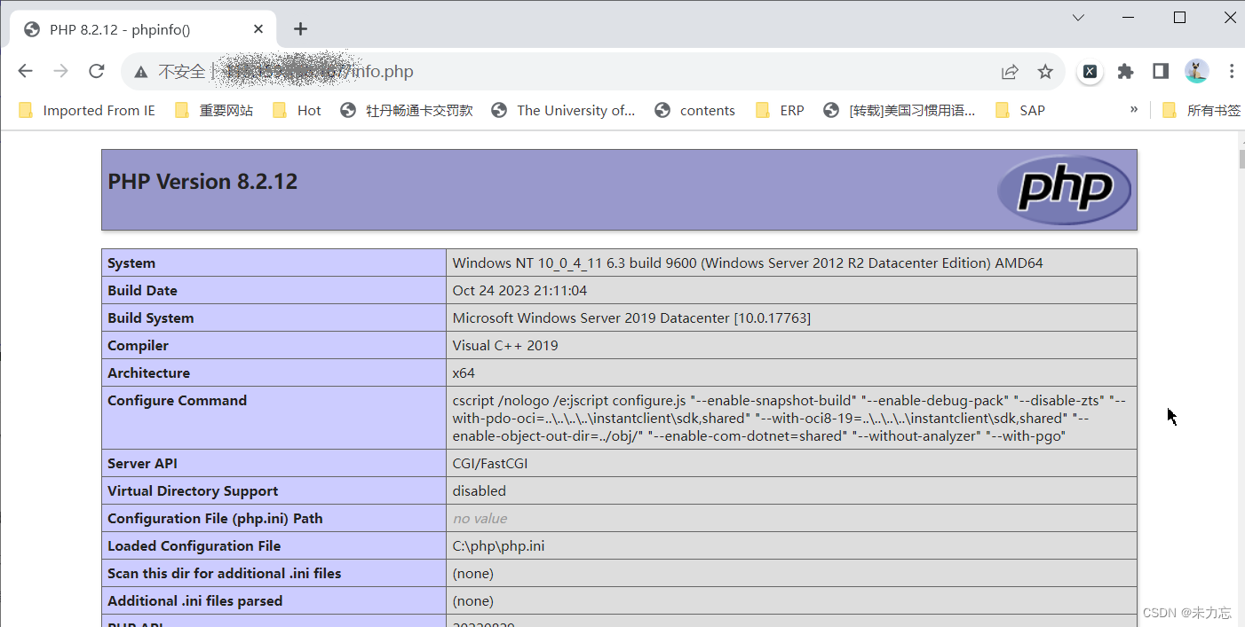1245x627 pixels.
Task: Close the PHP 8.2.12 phpinfo tab
Action: 258,29
